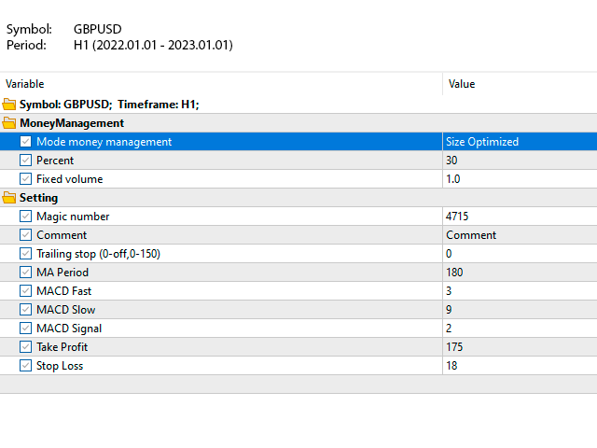The image size is (597, 448).
Task: Select the Magic number label
Action: tap(73, 217)
